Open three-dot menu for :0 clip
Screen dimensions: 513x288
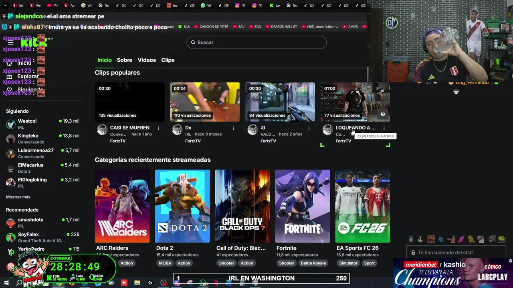click(x=309, y=128)
